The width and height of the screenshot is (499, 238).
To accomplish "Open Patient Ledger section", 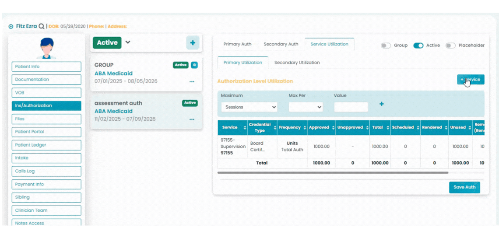I will click(x=46, y=145).
